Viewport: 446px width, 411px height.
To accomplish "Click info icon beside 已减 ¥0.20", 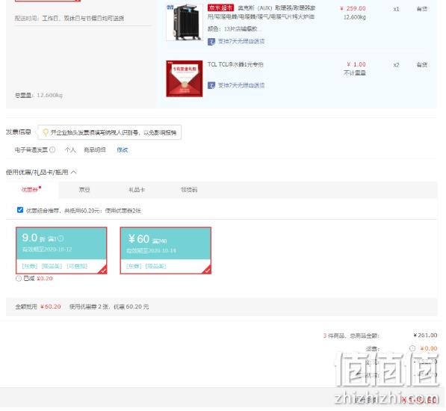I will [x=19, y=279].
